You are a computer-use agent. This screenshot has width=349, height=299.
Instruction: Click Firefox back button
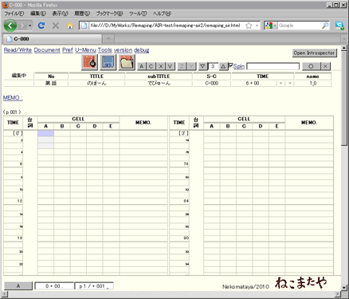click(10, 26)
